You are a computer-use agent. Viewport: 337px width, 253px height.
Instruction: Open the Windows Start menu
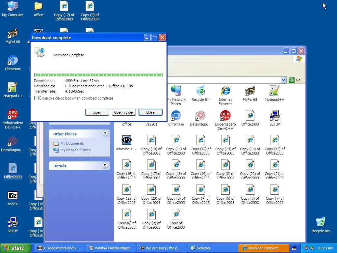[15, 248]
